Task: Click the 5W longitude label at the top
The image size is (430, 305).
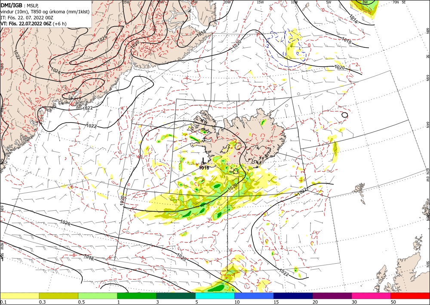Action: click(329, 2)
